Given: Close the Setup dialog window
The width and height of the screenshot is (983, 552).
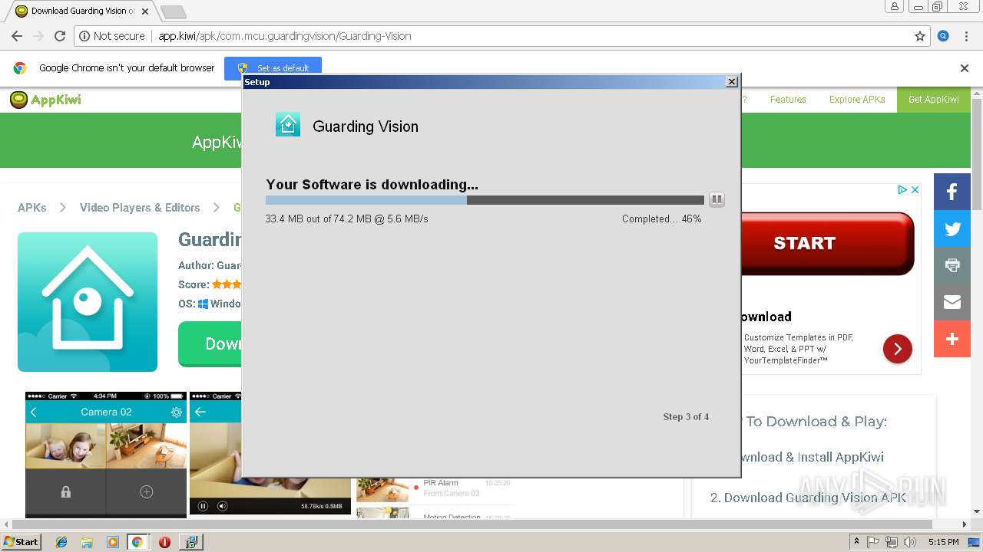Looking at the screenshot, I should click(732, 81).
